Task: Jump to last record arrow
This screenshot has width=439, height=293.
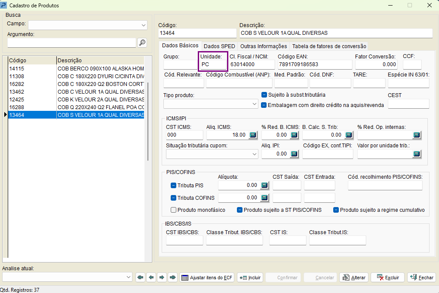Action: (x=173, y=278)
